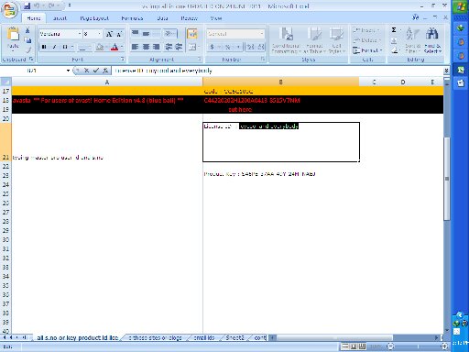469x352 pixels.
Task: Open the View ribbon tab
Action: 215,18
